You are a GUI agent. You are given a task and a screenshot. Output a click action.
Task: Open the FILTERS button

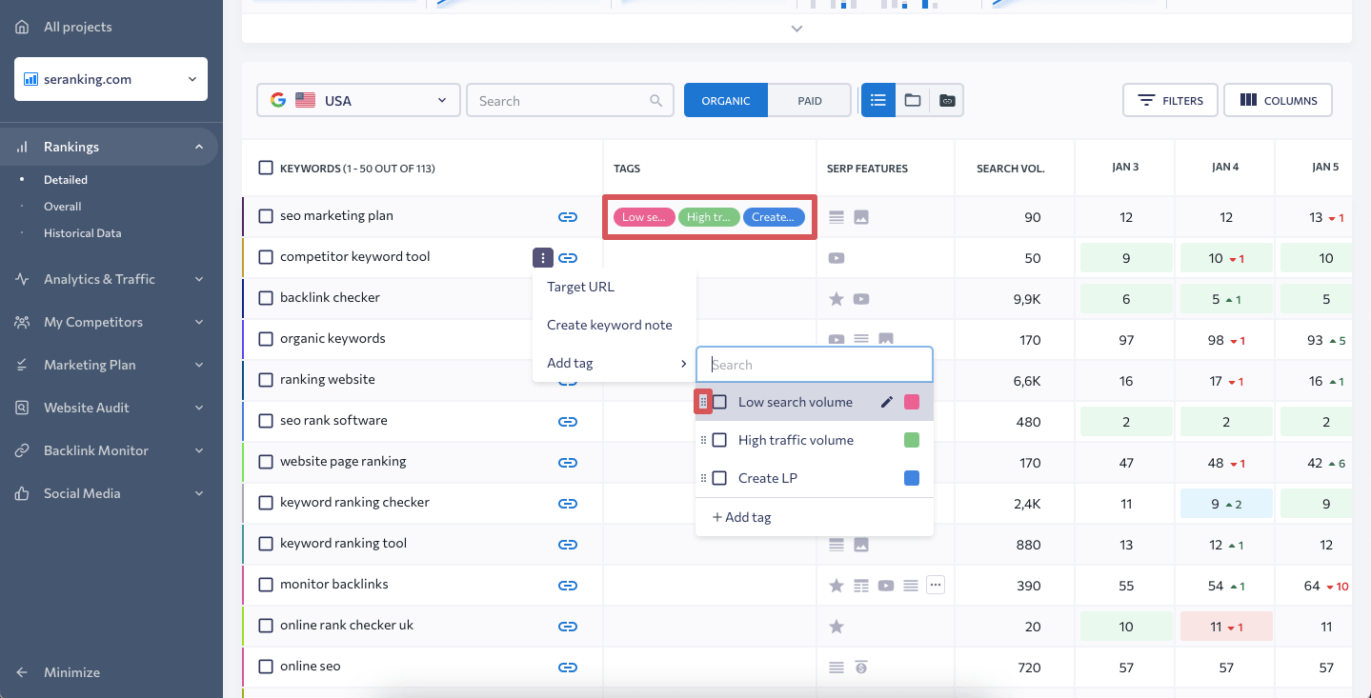pyautogui.click(x=1170, y=100)
